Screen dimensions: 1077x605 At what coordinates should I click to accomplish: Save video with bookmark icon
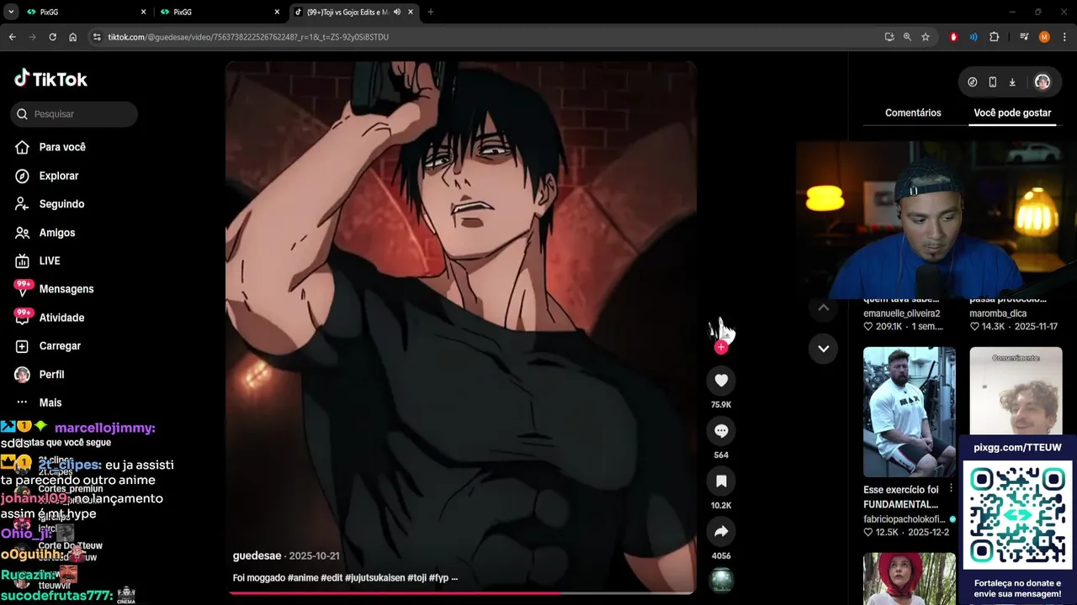[721, 481]
